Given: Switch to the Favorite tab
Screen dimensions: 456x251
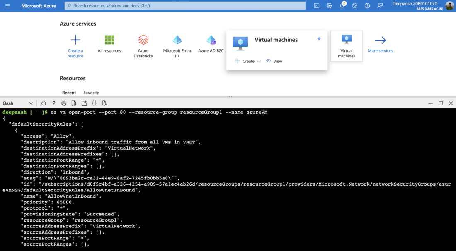Looking at the screenshot, I should pos(91,93).
